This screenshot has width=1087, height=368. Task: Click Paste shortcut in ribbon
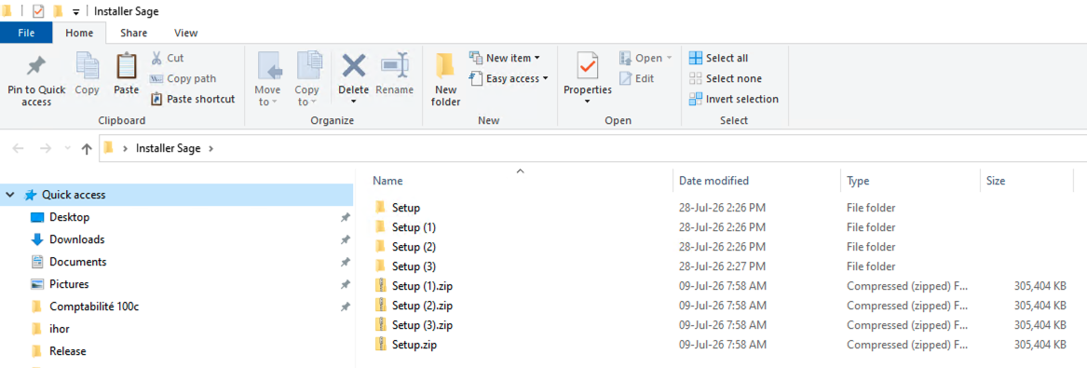pos(193,99)
